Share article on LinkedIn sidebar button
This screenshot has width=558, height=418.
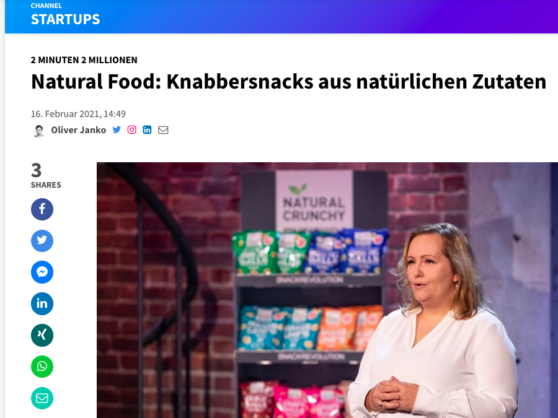(x=42, y=303)
